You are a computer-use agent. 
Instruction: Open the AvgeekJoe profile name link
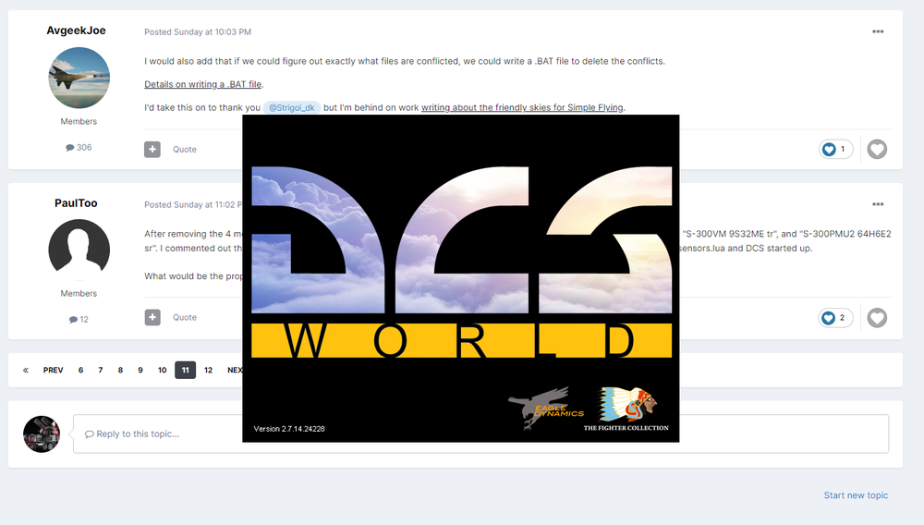pyautogui.click(x=76, y=31)
